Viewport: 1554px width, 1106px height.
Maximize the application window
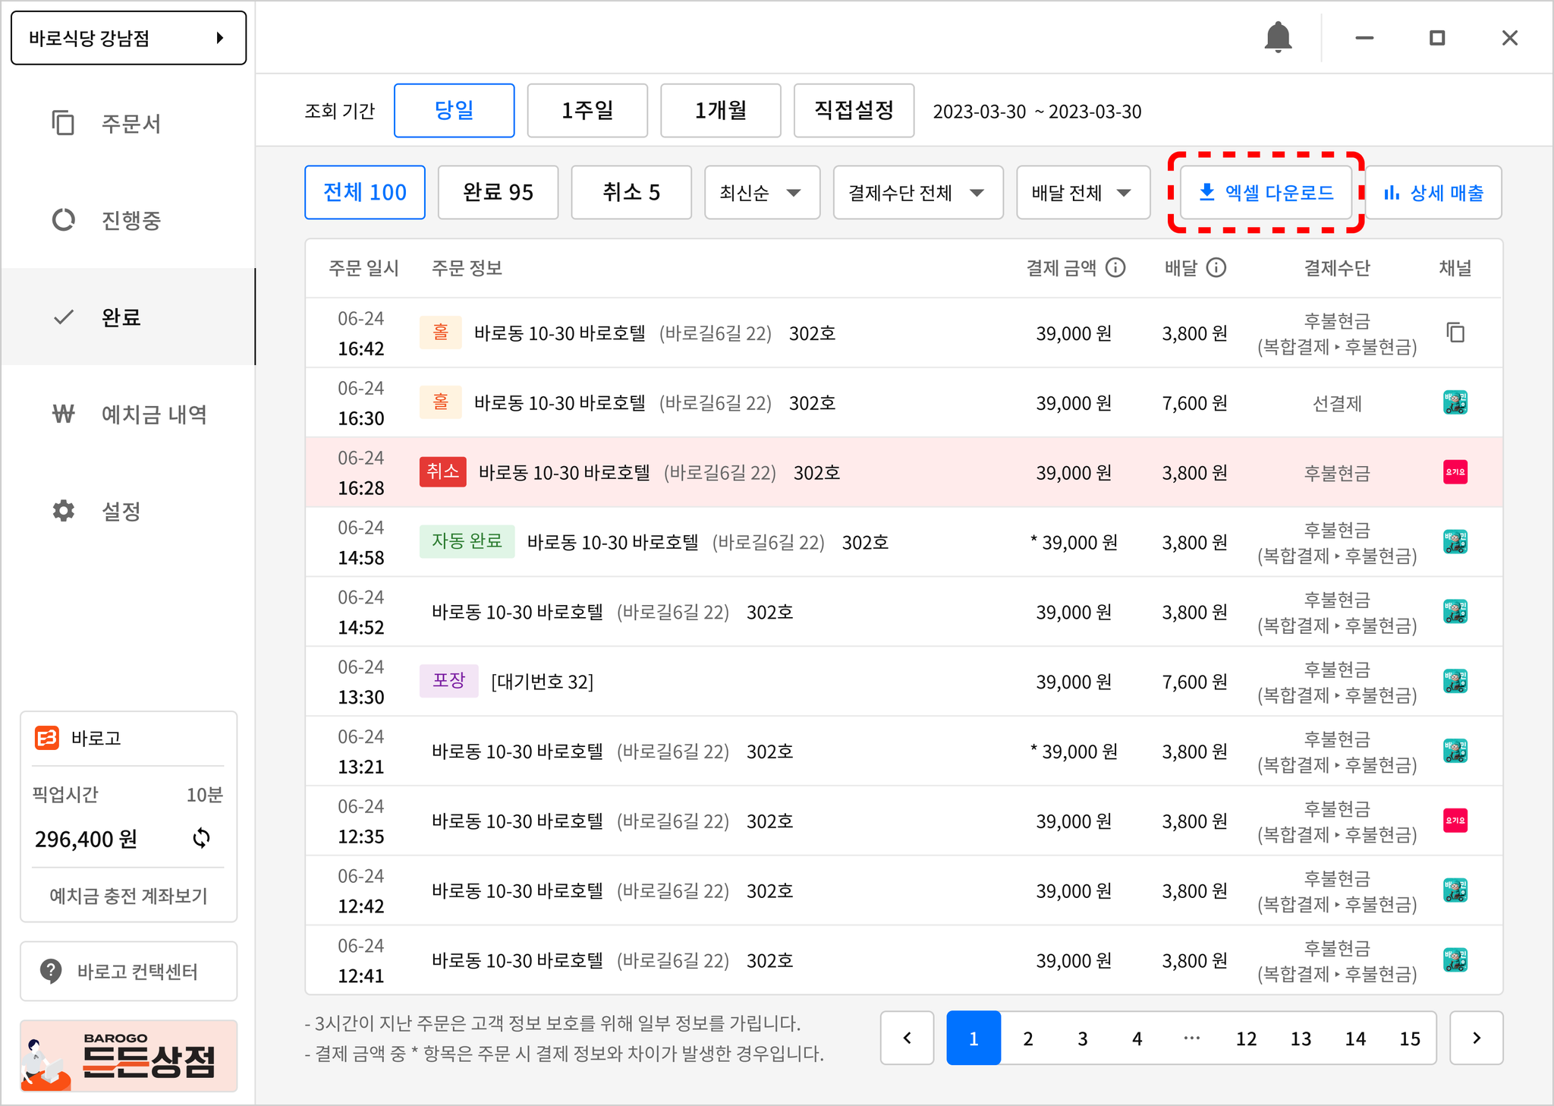coord(1436,37)
